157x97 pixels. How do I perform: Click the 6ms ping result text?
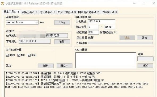coord(42,22)
